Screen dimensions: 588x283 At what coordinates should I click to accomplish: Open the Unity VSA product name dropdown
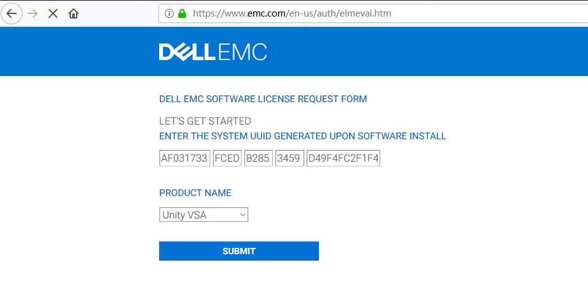point(204,215)
